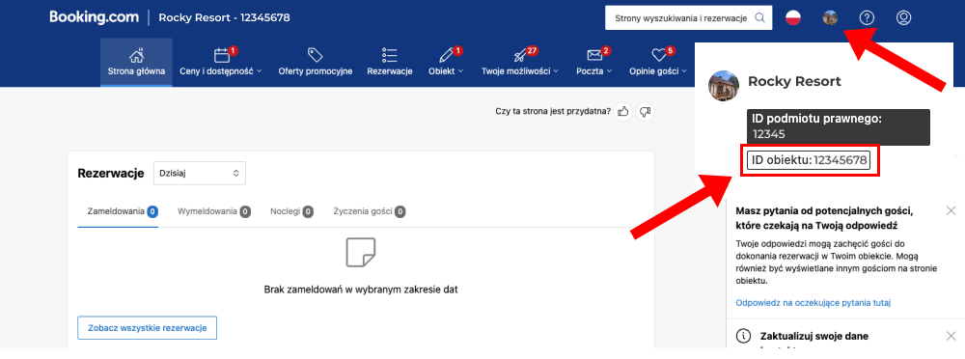Open the Polish flag language selector
Viewport: 965px width, 359px height.
click(793, 18)
